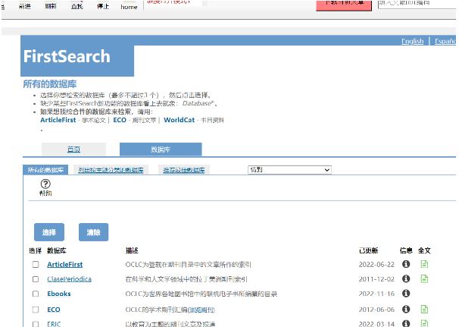Viewport: 459px width, 327px height.
Task: Open the Ebooks database link
Action: pyautogui.click(x=59, y=294)
